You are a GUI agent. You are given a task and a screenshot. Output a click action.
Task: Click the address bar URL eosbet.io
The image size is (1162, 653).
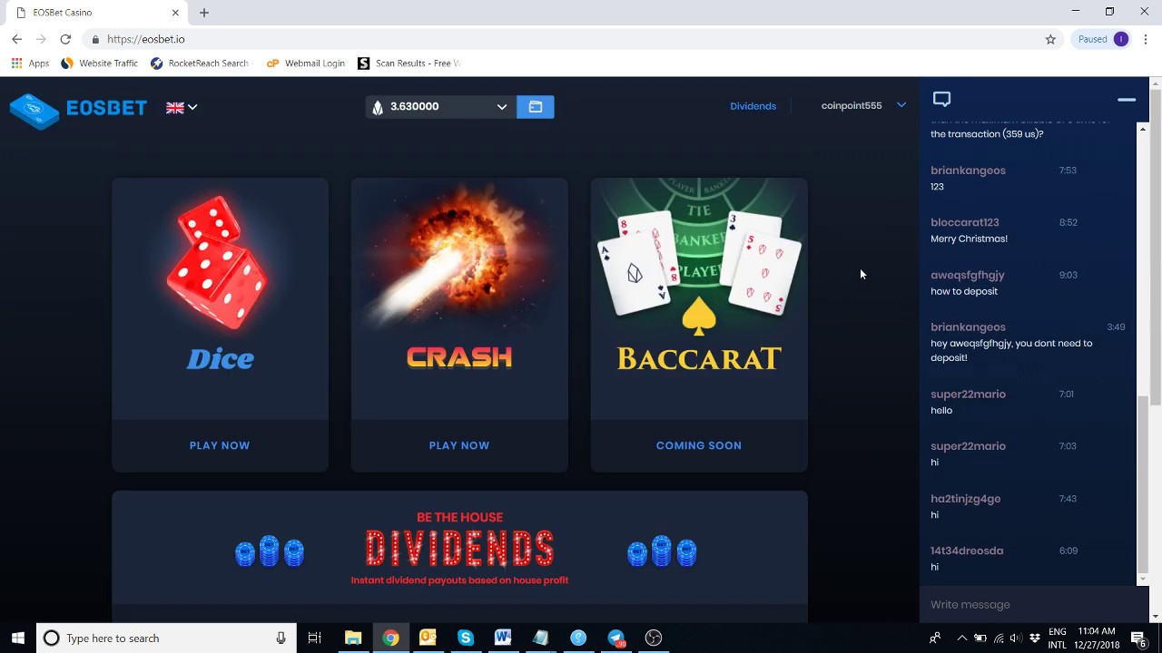(x=145, y=39)
